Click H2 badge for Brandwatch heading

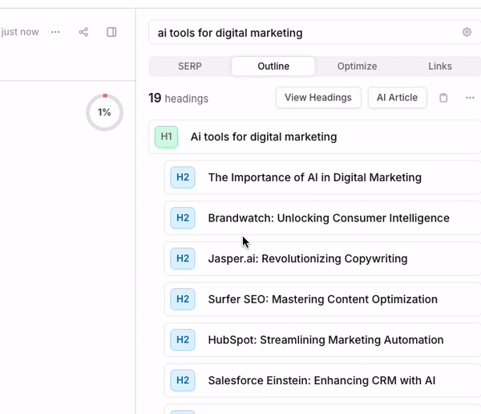pos(183,217)
